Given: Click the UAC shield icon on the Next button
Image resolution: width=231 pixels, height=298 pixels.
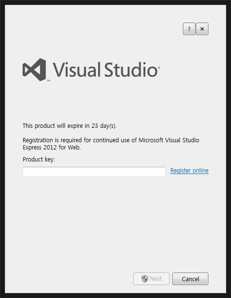Looking at the screenshot, I should point(144,279).
